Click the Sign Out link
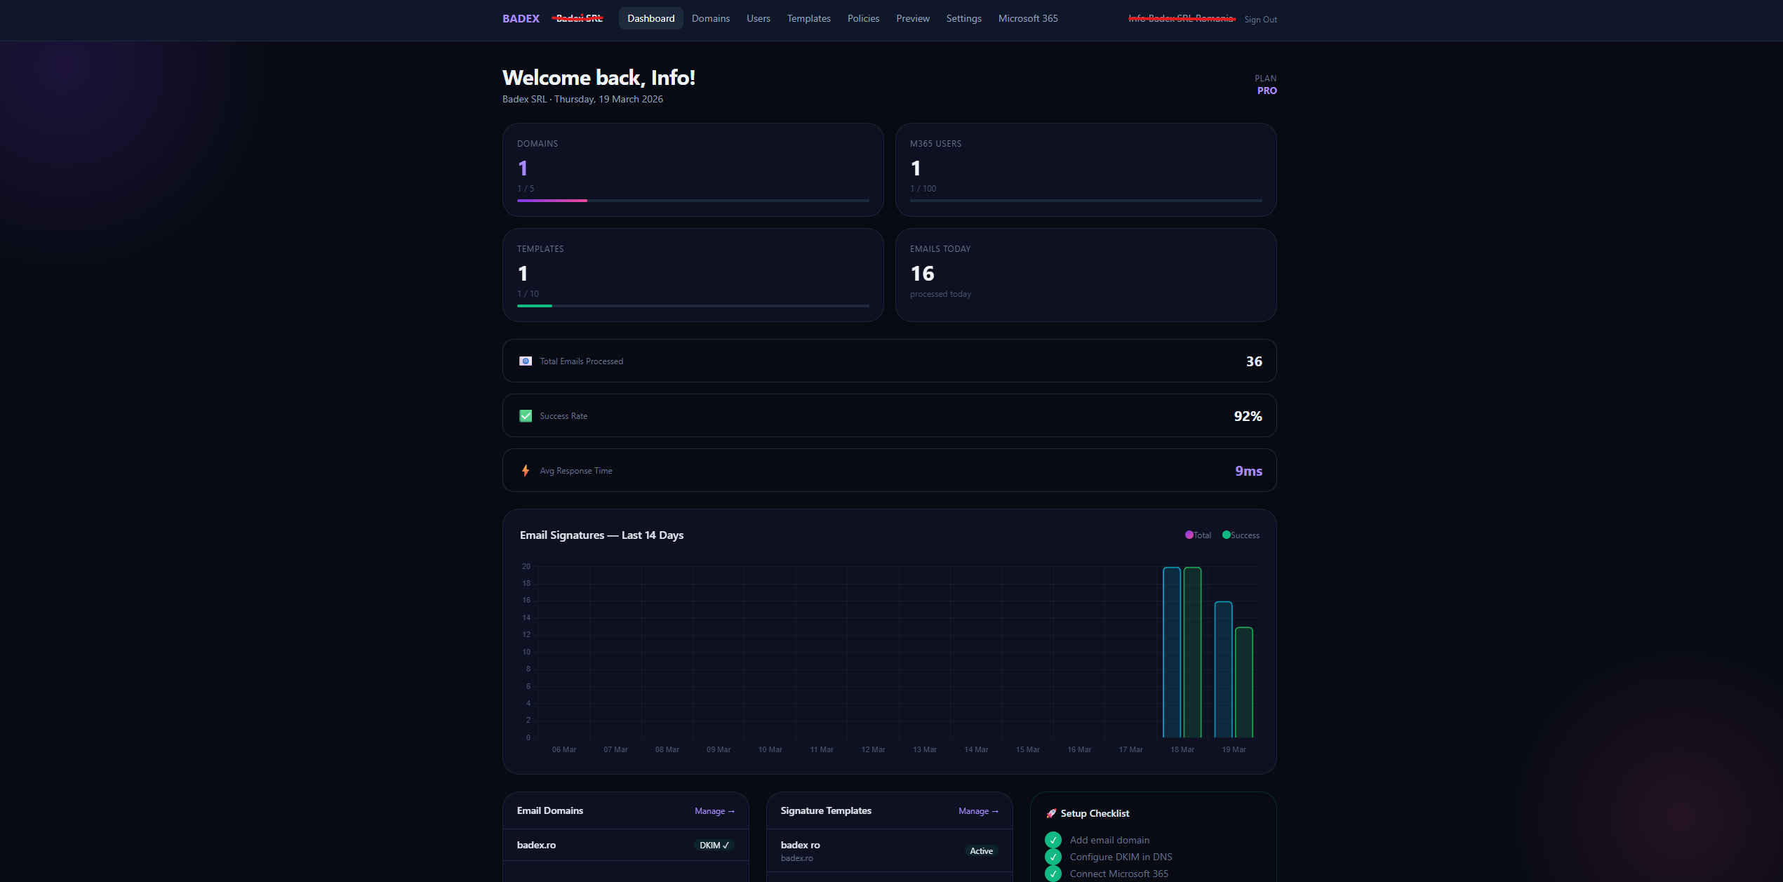 (x=1260, y=20)
